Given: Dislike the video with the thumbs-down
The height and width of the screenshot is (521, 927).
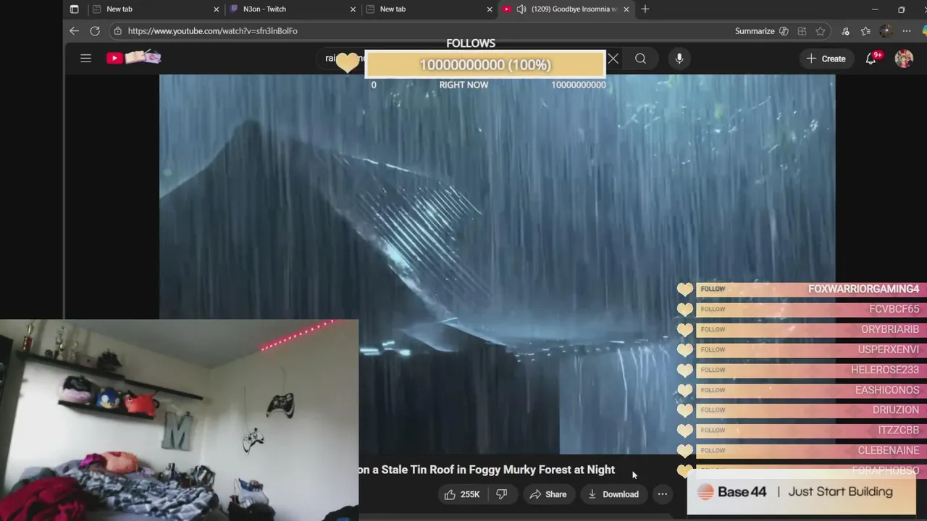Looking at the screenshot, I should tap(501, 494).
